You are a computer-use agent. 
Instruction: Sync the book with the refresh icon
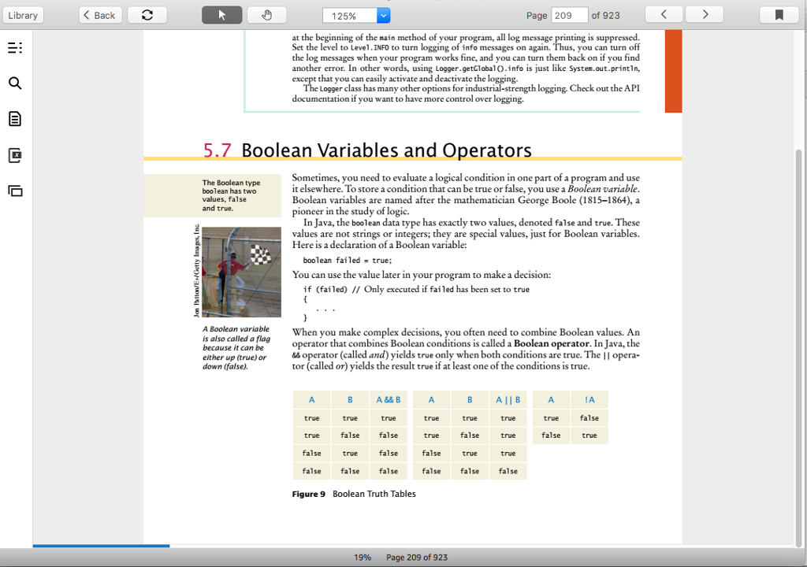click(x=147, y=14)
